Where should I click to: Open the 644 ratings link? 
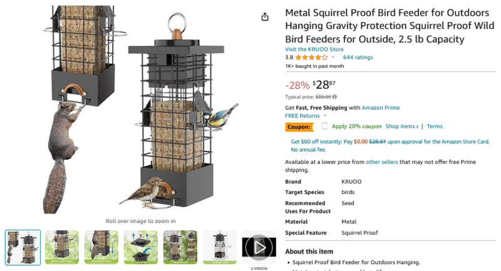point(358,58)
